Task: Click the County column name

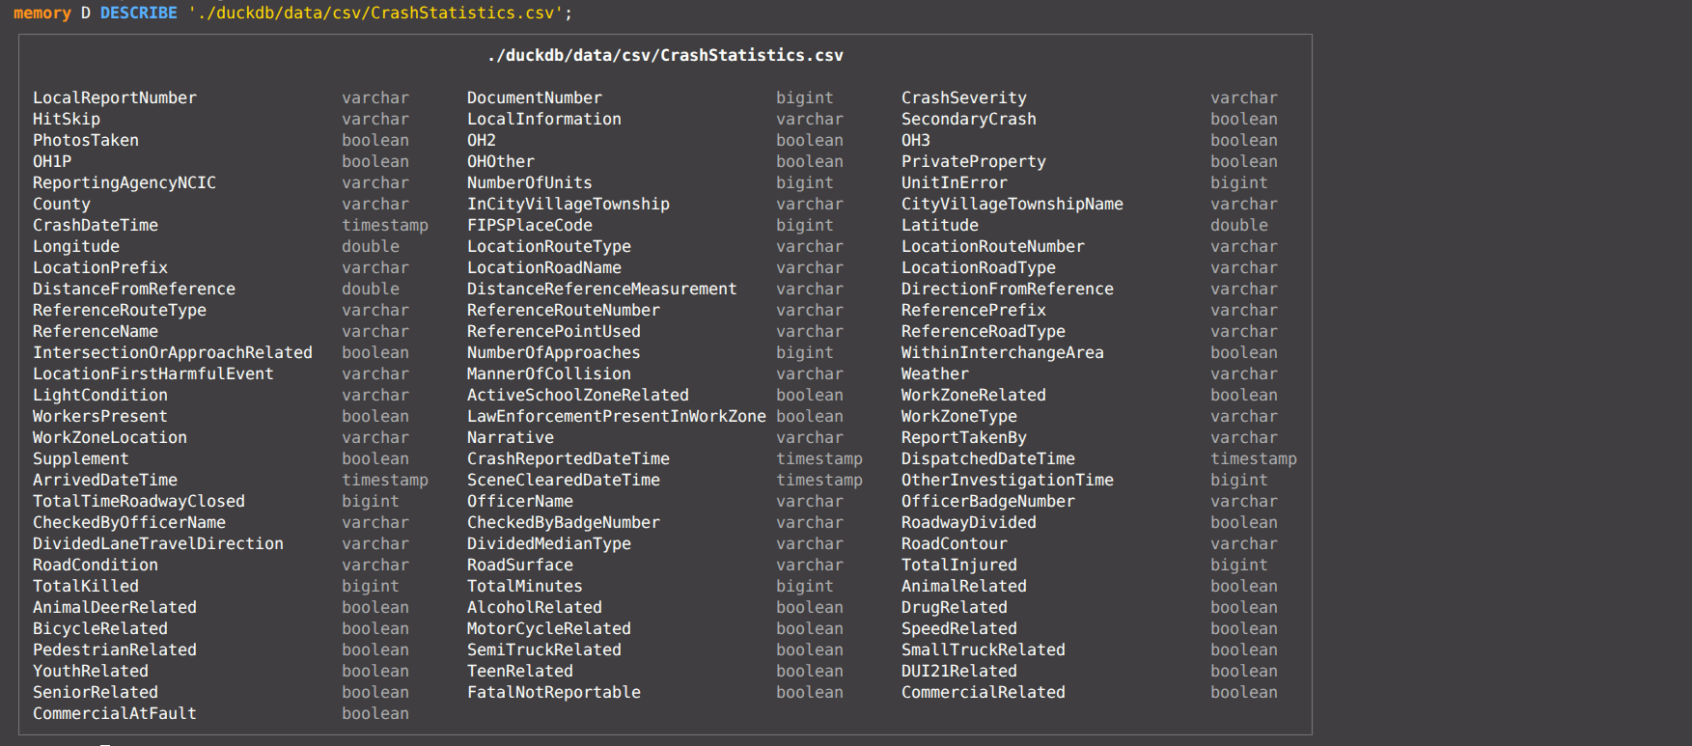Action: [62, 205]
